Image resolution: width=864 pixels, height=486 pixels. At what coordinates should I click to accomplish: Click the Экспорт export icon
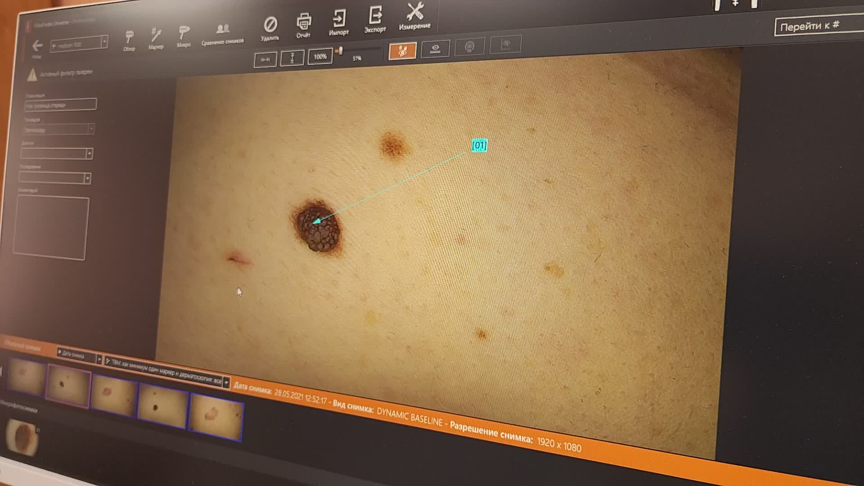pos(375,19)
